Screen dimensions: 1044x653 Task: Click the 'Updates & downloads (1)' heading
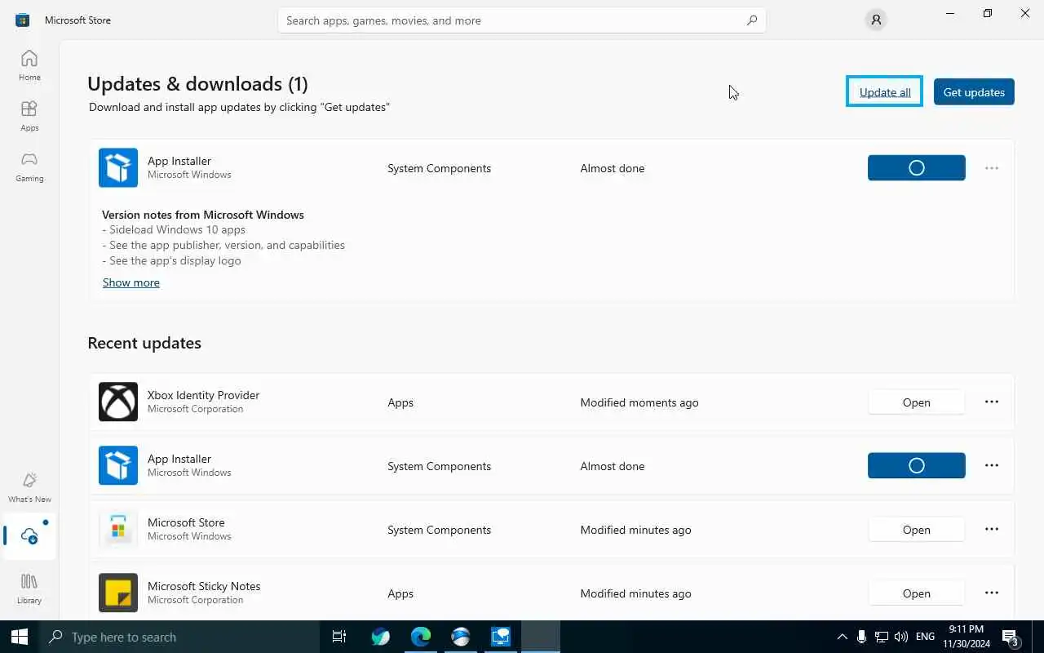point(197,84)
